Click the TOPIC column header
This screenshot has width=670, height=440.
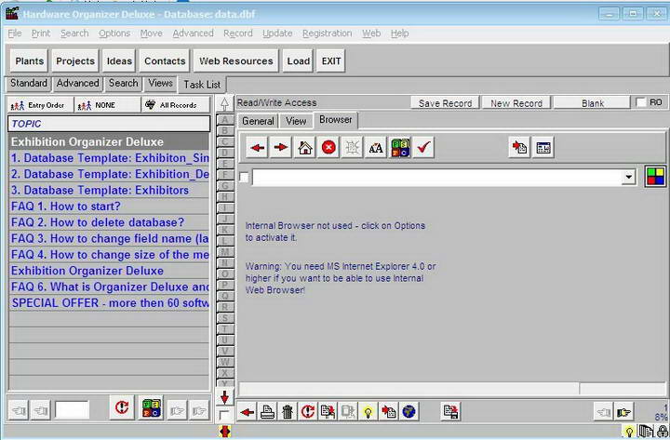pos(109,124)
